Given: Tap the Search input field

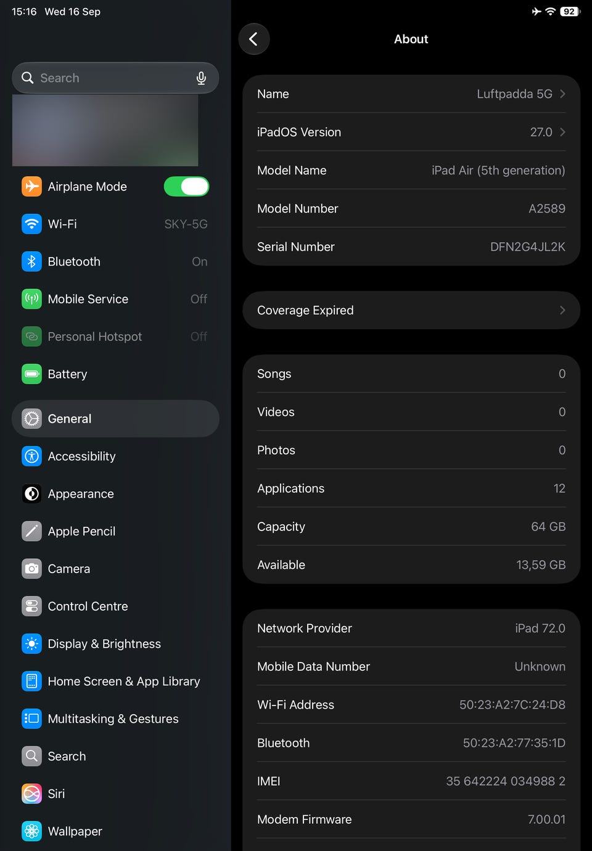Looking at the screenshot, I should 115,78.
